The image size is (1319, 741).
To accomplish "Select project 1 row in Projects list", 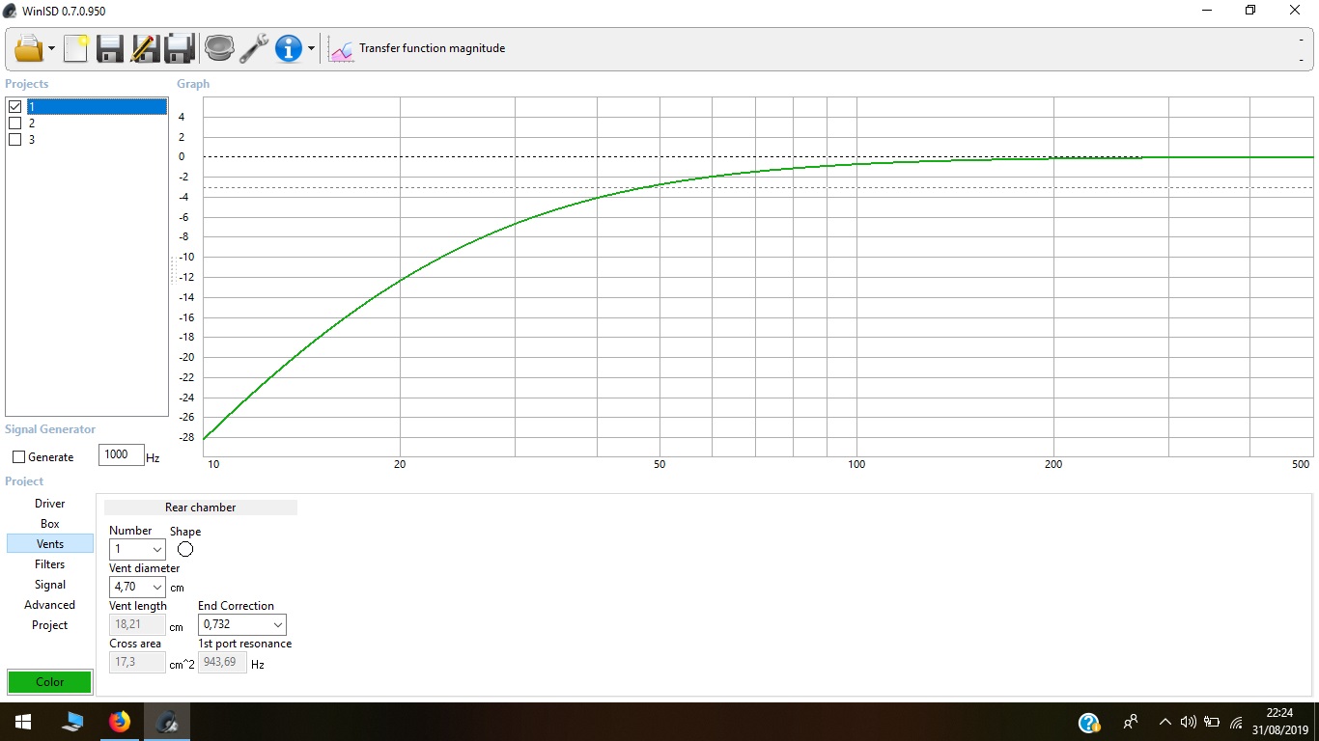I will (x=97, y=107).
